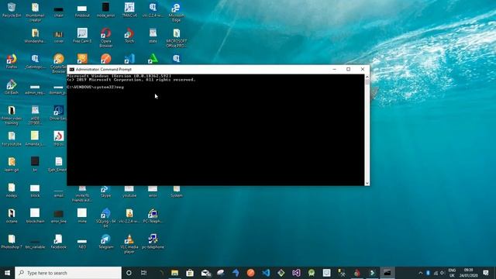Open the Driver Easy desktop shortcut
The image size is (496, 279).
(59, 113)
